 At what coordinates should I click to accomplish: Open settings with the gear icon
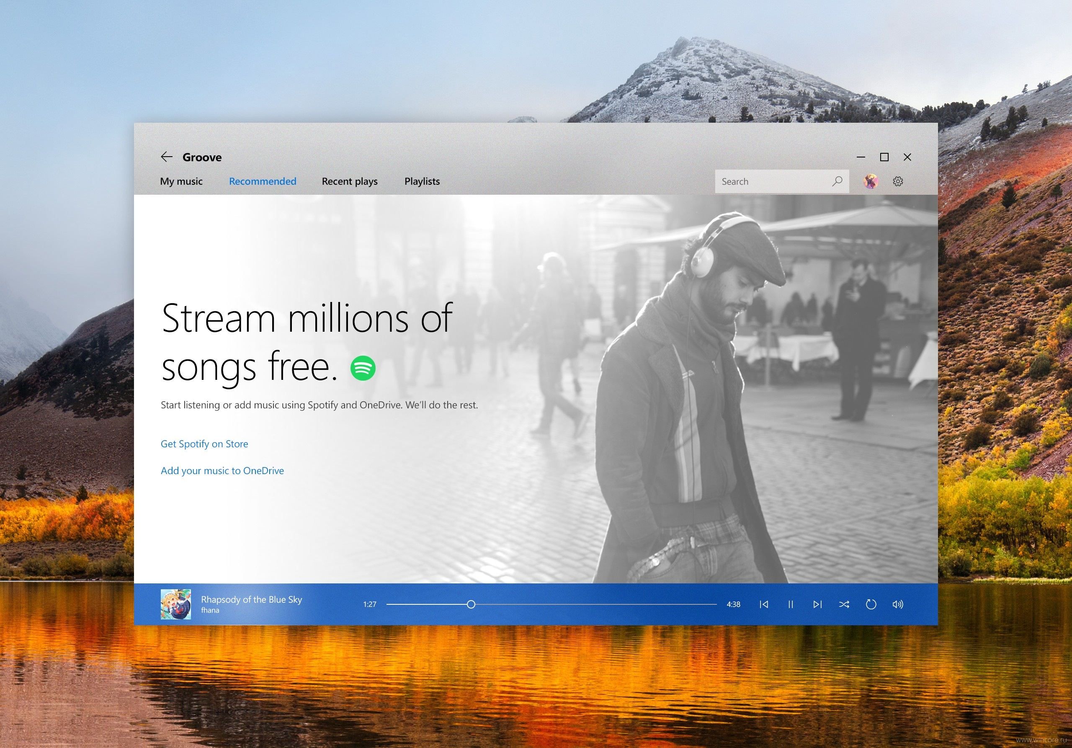(898, 181)
